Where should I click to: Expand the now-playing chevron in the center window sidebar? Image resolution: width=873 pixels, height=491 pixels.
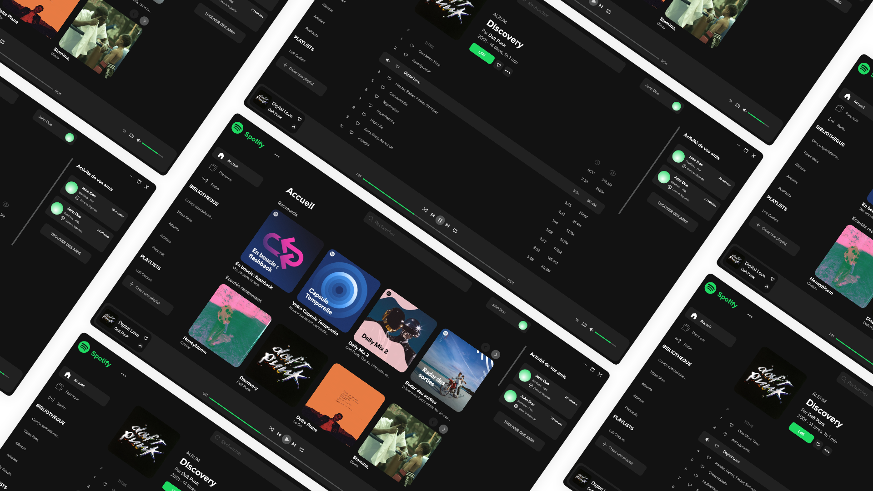pos(140,346)
